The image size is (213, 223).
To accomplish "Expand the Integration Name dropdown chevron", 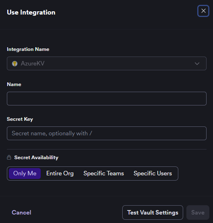I will click(x=197, y=63).
